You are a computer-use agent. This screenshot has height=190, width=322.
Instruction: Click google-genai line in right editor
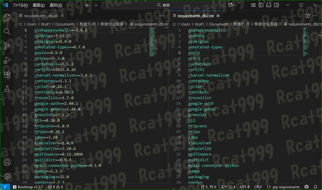202,109
